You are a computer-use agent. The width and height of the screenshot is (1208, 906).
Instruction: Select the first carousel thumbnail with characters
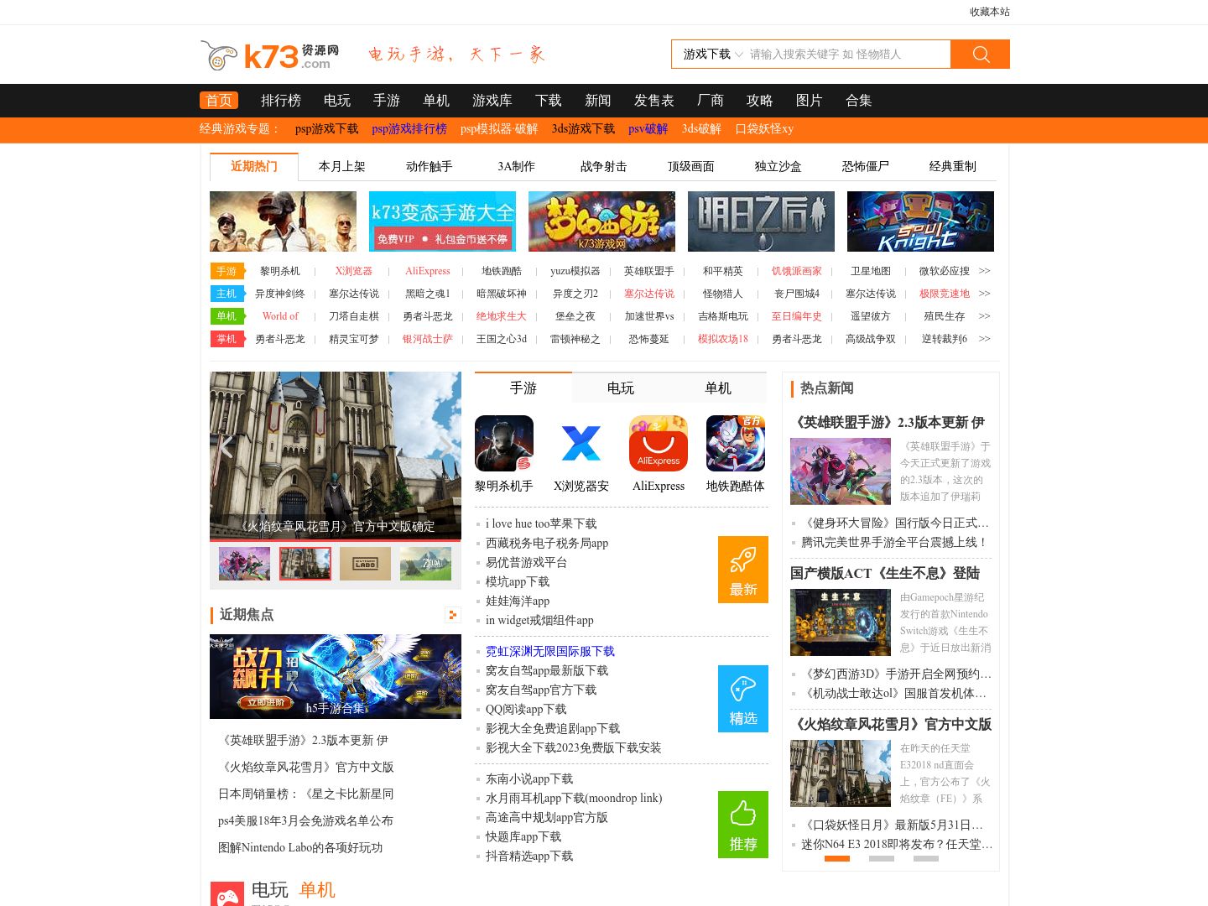[244, 564]
